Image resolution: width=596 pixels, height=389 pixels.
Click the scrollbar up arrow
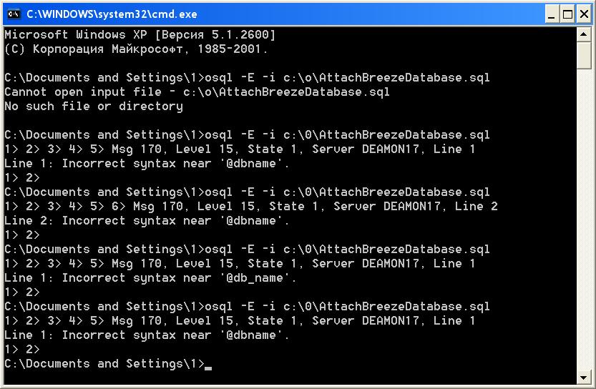(x=583, y=34)
